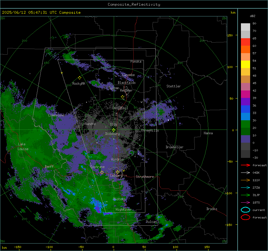Click the red swatch in the dBZ scale
The image size is (268, 251).
click(x=245, y=42)
